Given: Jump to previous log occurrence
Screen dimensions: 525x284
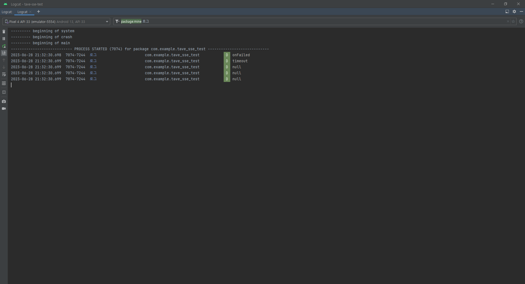Looking at the screenshot, I should coord(4,60).
